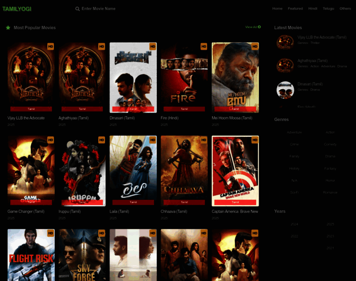Open the Telugu menu item
Viewport: 356px width, 281px height.
pos(328,8)
